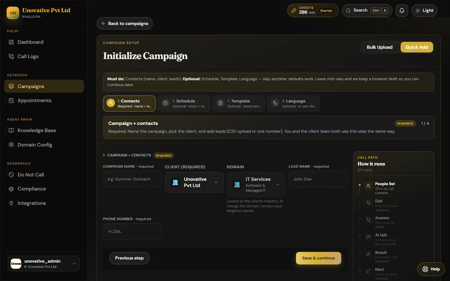Screen dimensions: 450x281
Task: Click the Dashboard grid icon in sidebar
Action: (11, 42)
